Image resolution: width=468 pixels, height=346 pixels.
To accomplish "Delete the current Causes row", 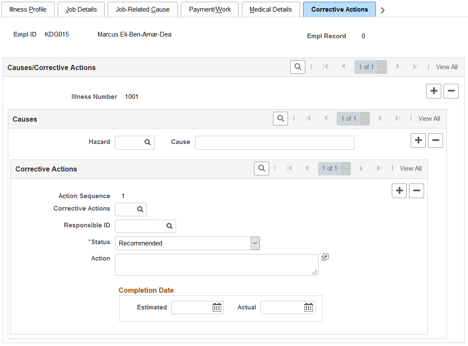I will [x=435, y=140].
